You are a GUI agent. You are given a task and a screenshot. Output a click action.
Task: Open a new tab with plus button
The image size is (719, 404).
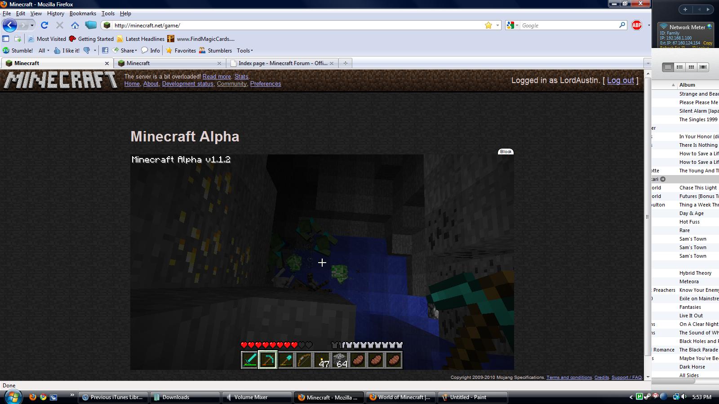[345, 63]
